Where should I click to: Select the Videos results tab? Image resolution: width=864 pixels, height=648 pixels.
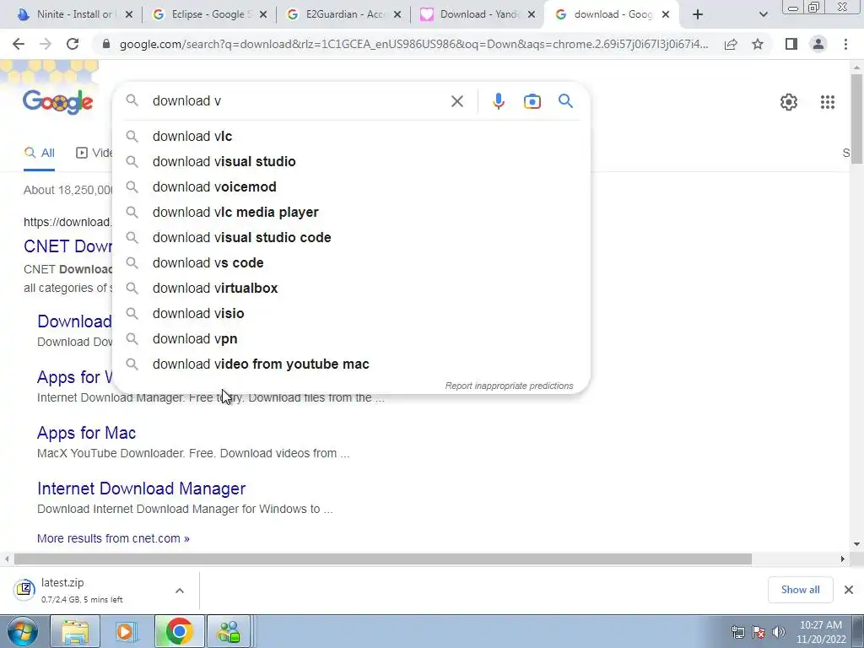click(94, 154)
